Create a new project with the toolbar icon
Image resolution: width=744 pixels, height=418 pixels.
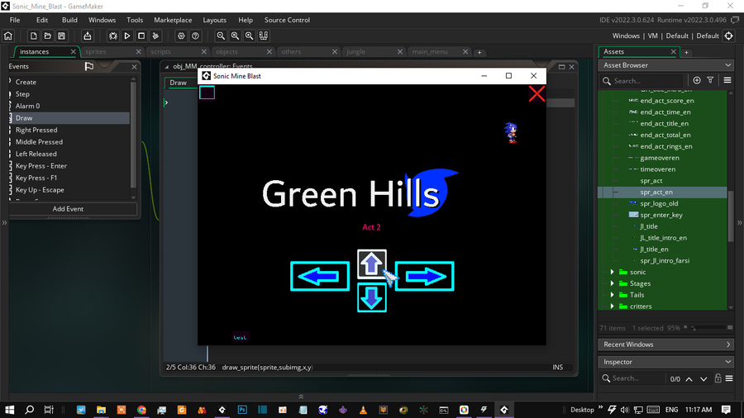pyautogui.click(x=33, y=36)
